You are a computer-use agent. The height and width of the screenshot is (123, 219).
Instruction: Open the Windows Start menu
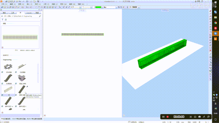216,2
